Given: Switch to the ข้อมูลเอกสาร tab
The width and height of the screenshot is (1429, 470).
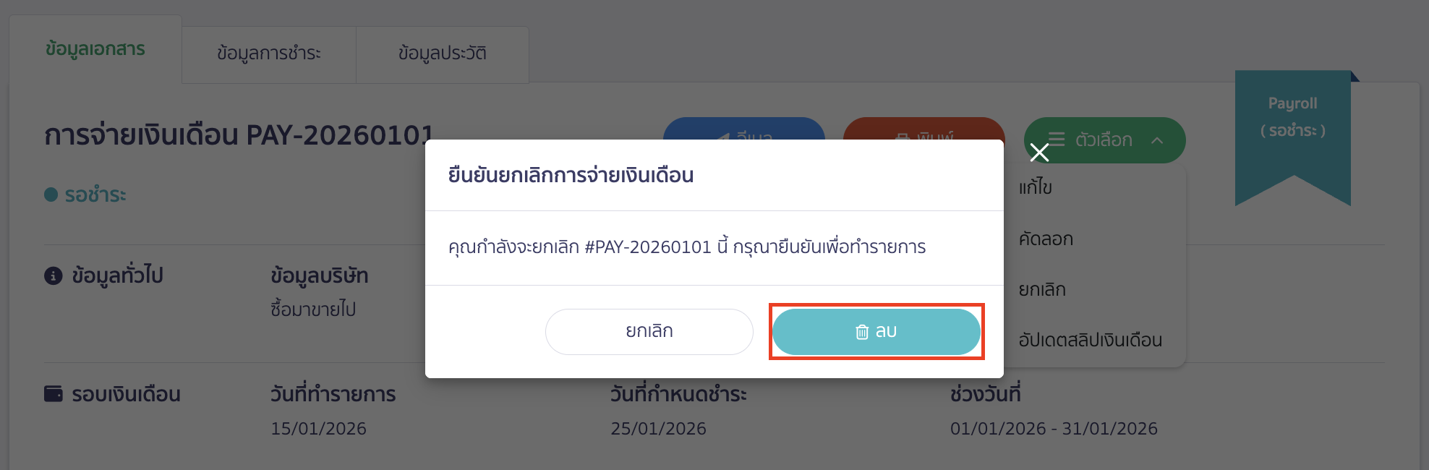Looking at the screenshot, I should pos(95,49).
